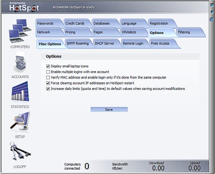The width and height of the screenshot is (215, 174).
Task: Click the Logoff keys icon
Action: pyautogui.click(x=20, y=152)
